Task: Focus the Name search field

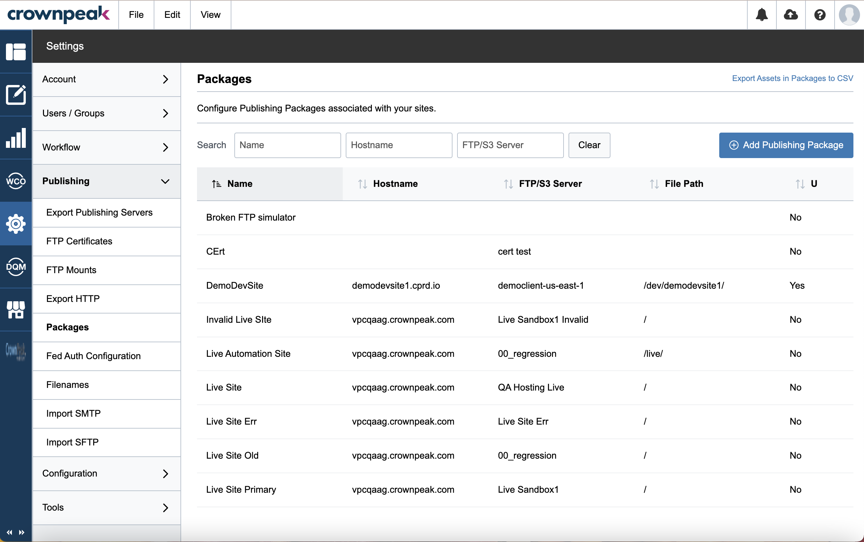Action: coord(287,145)
